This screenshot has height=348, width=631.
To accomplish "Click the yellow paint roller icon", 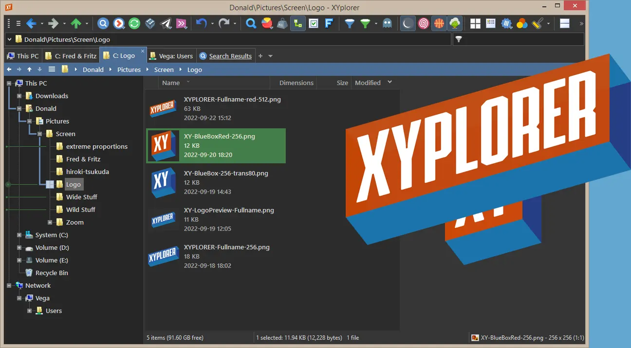I will (x=538, y=23).
